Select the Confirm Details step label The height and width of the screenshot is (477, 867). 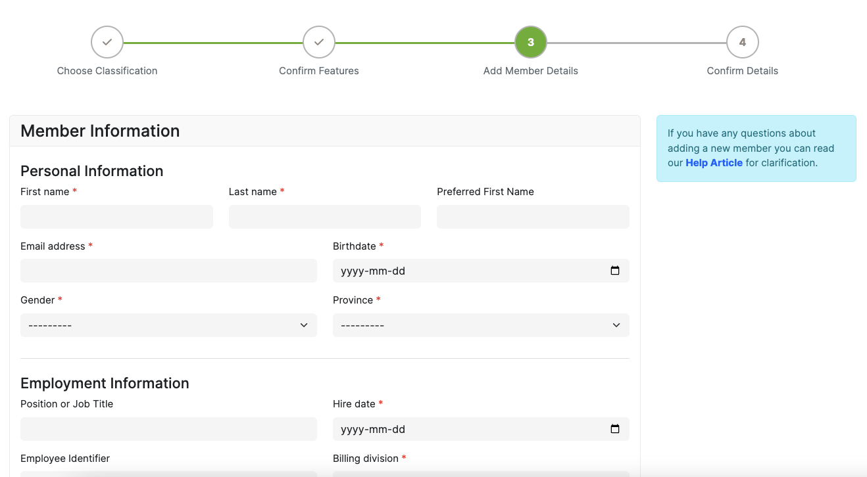tap(742, 71)
